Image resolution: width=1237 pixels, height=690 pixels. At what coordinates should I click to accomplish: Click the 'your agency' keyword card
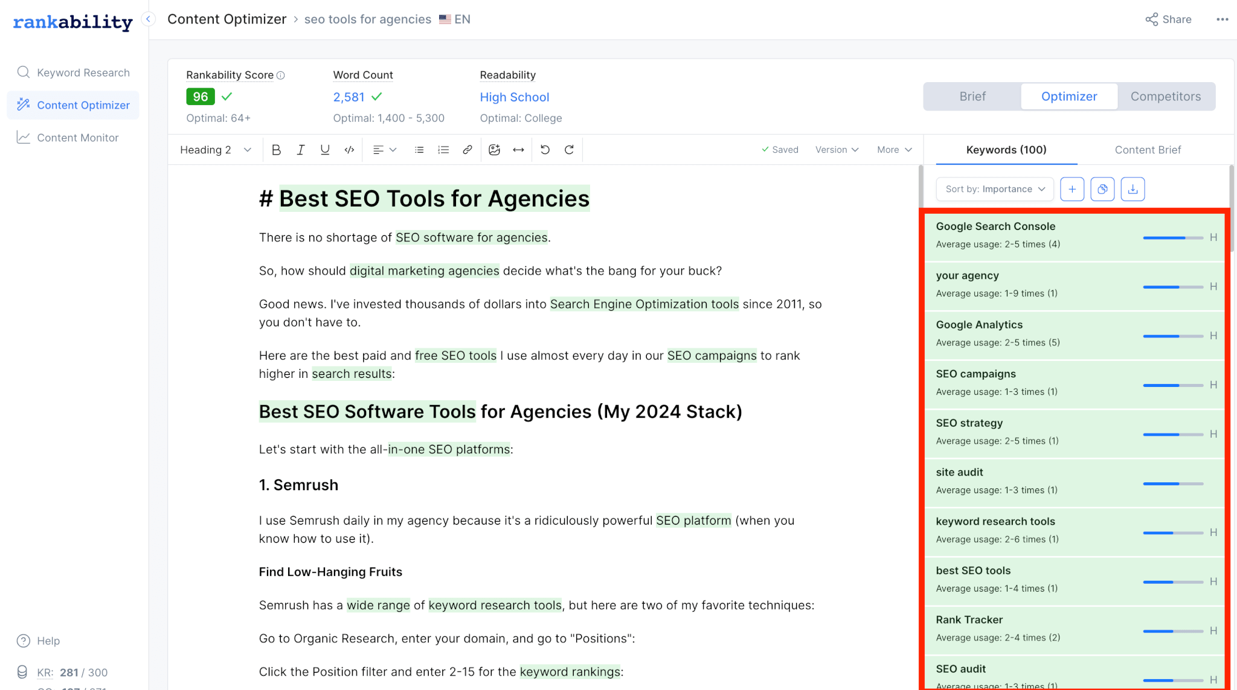pos(1075,286)
